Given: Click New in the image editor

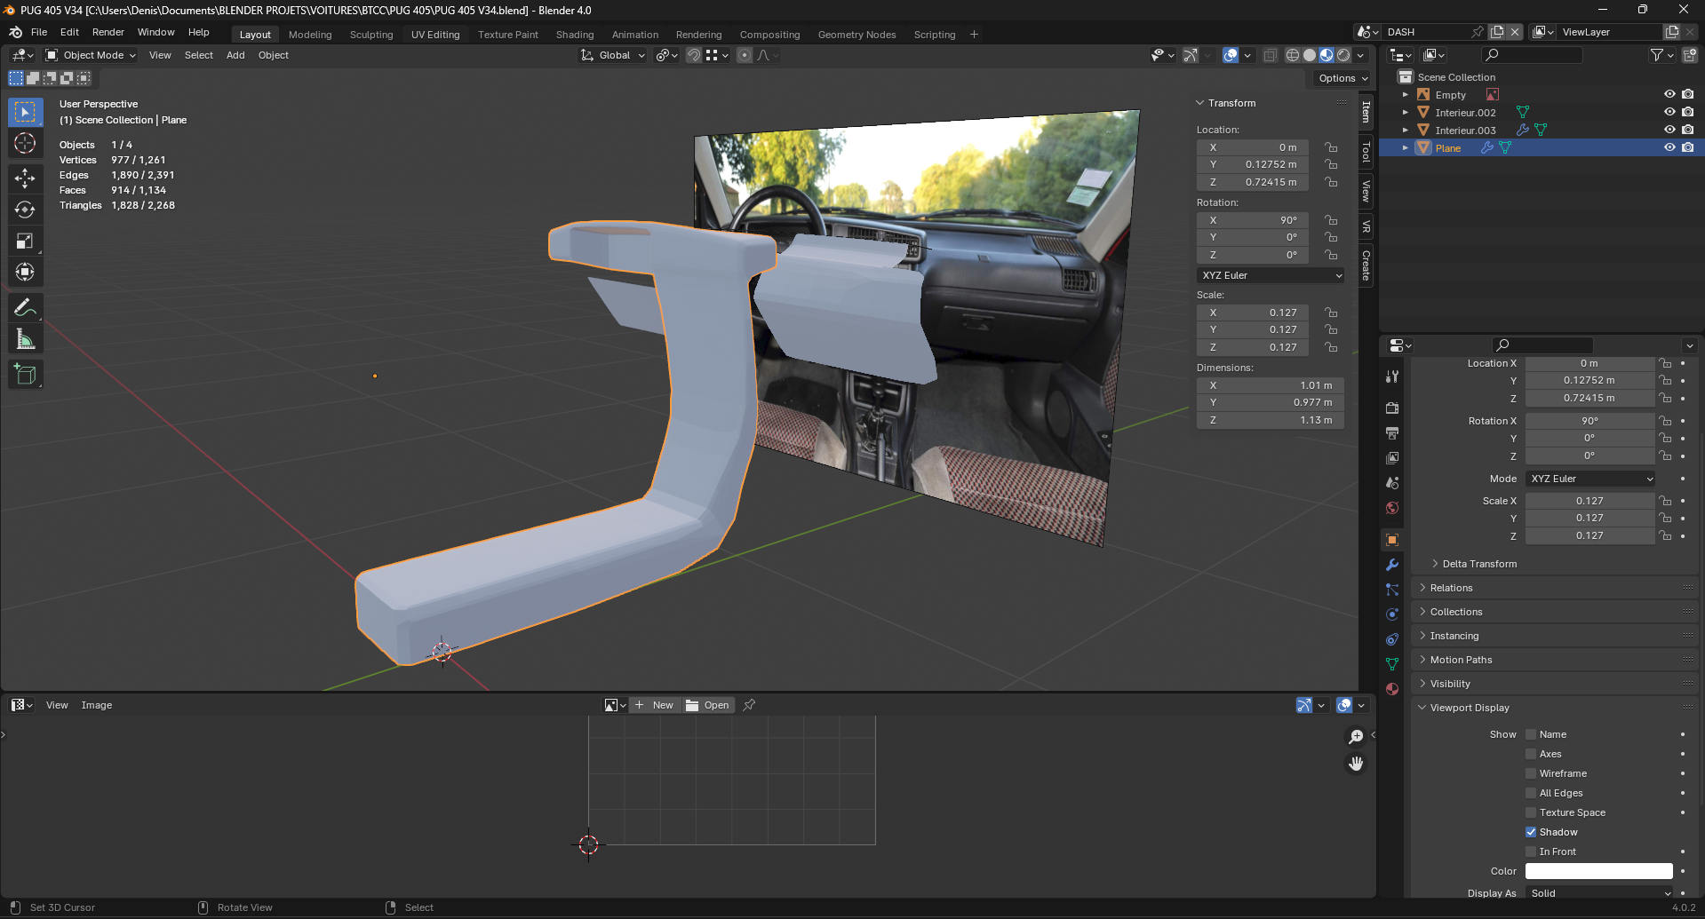Looking at the screenshot, I should click(655, 705).
